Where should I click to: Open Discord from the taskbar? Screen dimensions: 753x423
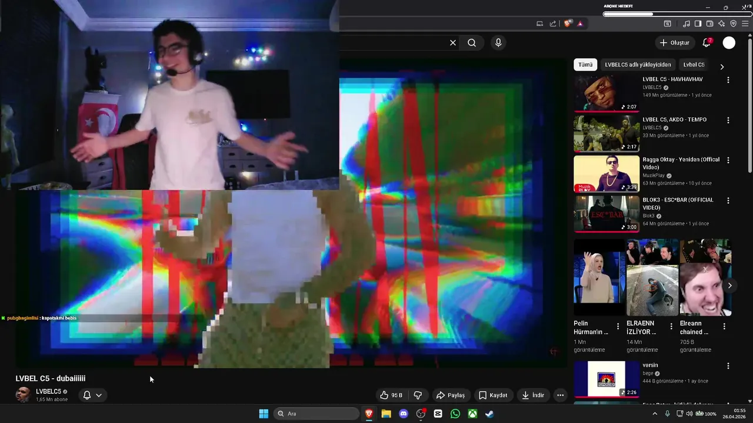point(404,414)
